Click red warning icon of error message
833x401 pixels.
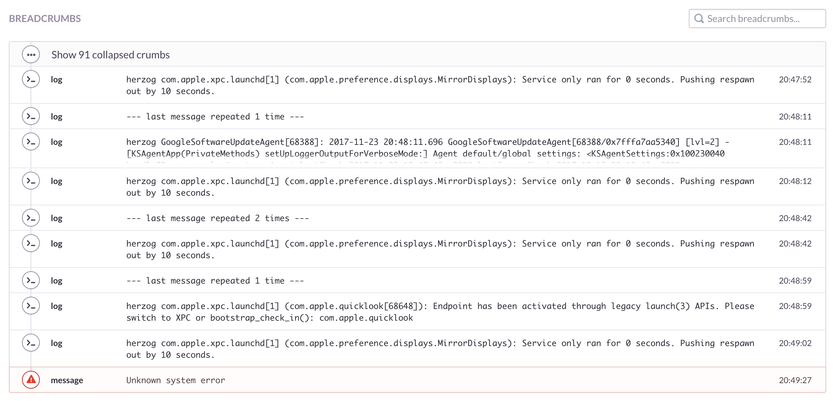pos(31,380)
